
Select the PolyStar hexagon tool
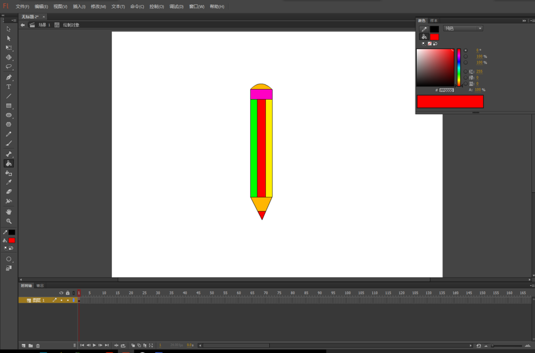pos(9,124)
